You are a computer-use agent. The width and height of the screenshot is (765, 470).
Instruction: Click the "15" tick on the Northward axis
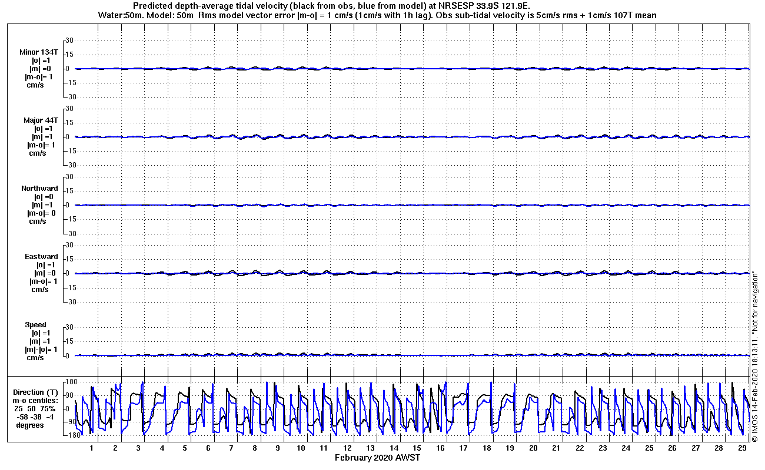(x=68, y=191)
